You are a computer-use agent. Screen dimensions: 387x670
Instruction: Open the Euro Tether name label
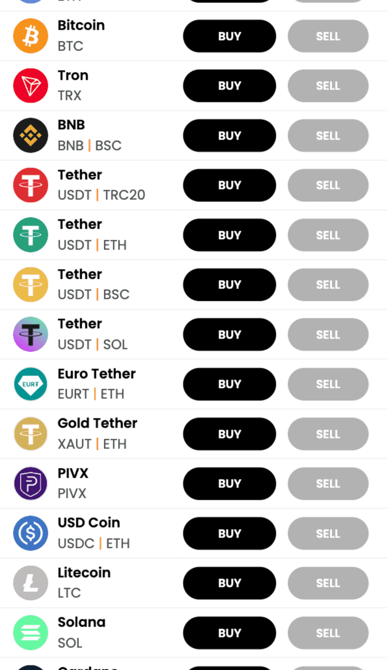96,374
